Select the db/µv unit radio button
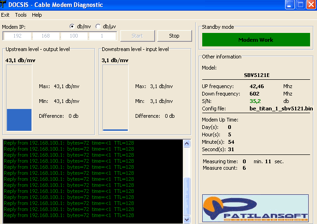The image size is (317, 224). coord(98,26)
